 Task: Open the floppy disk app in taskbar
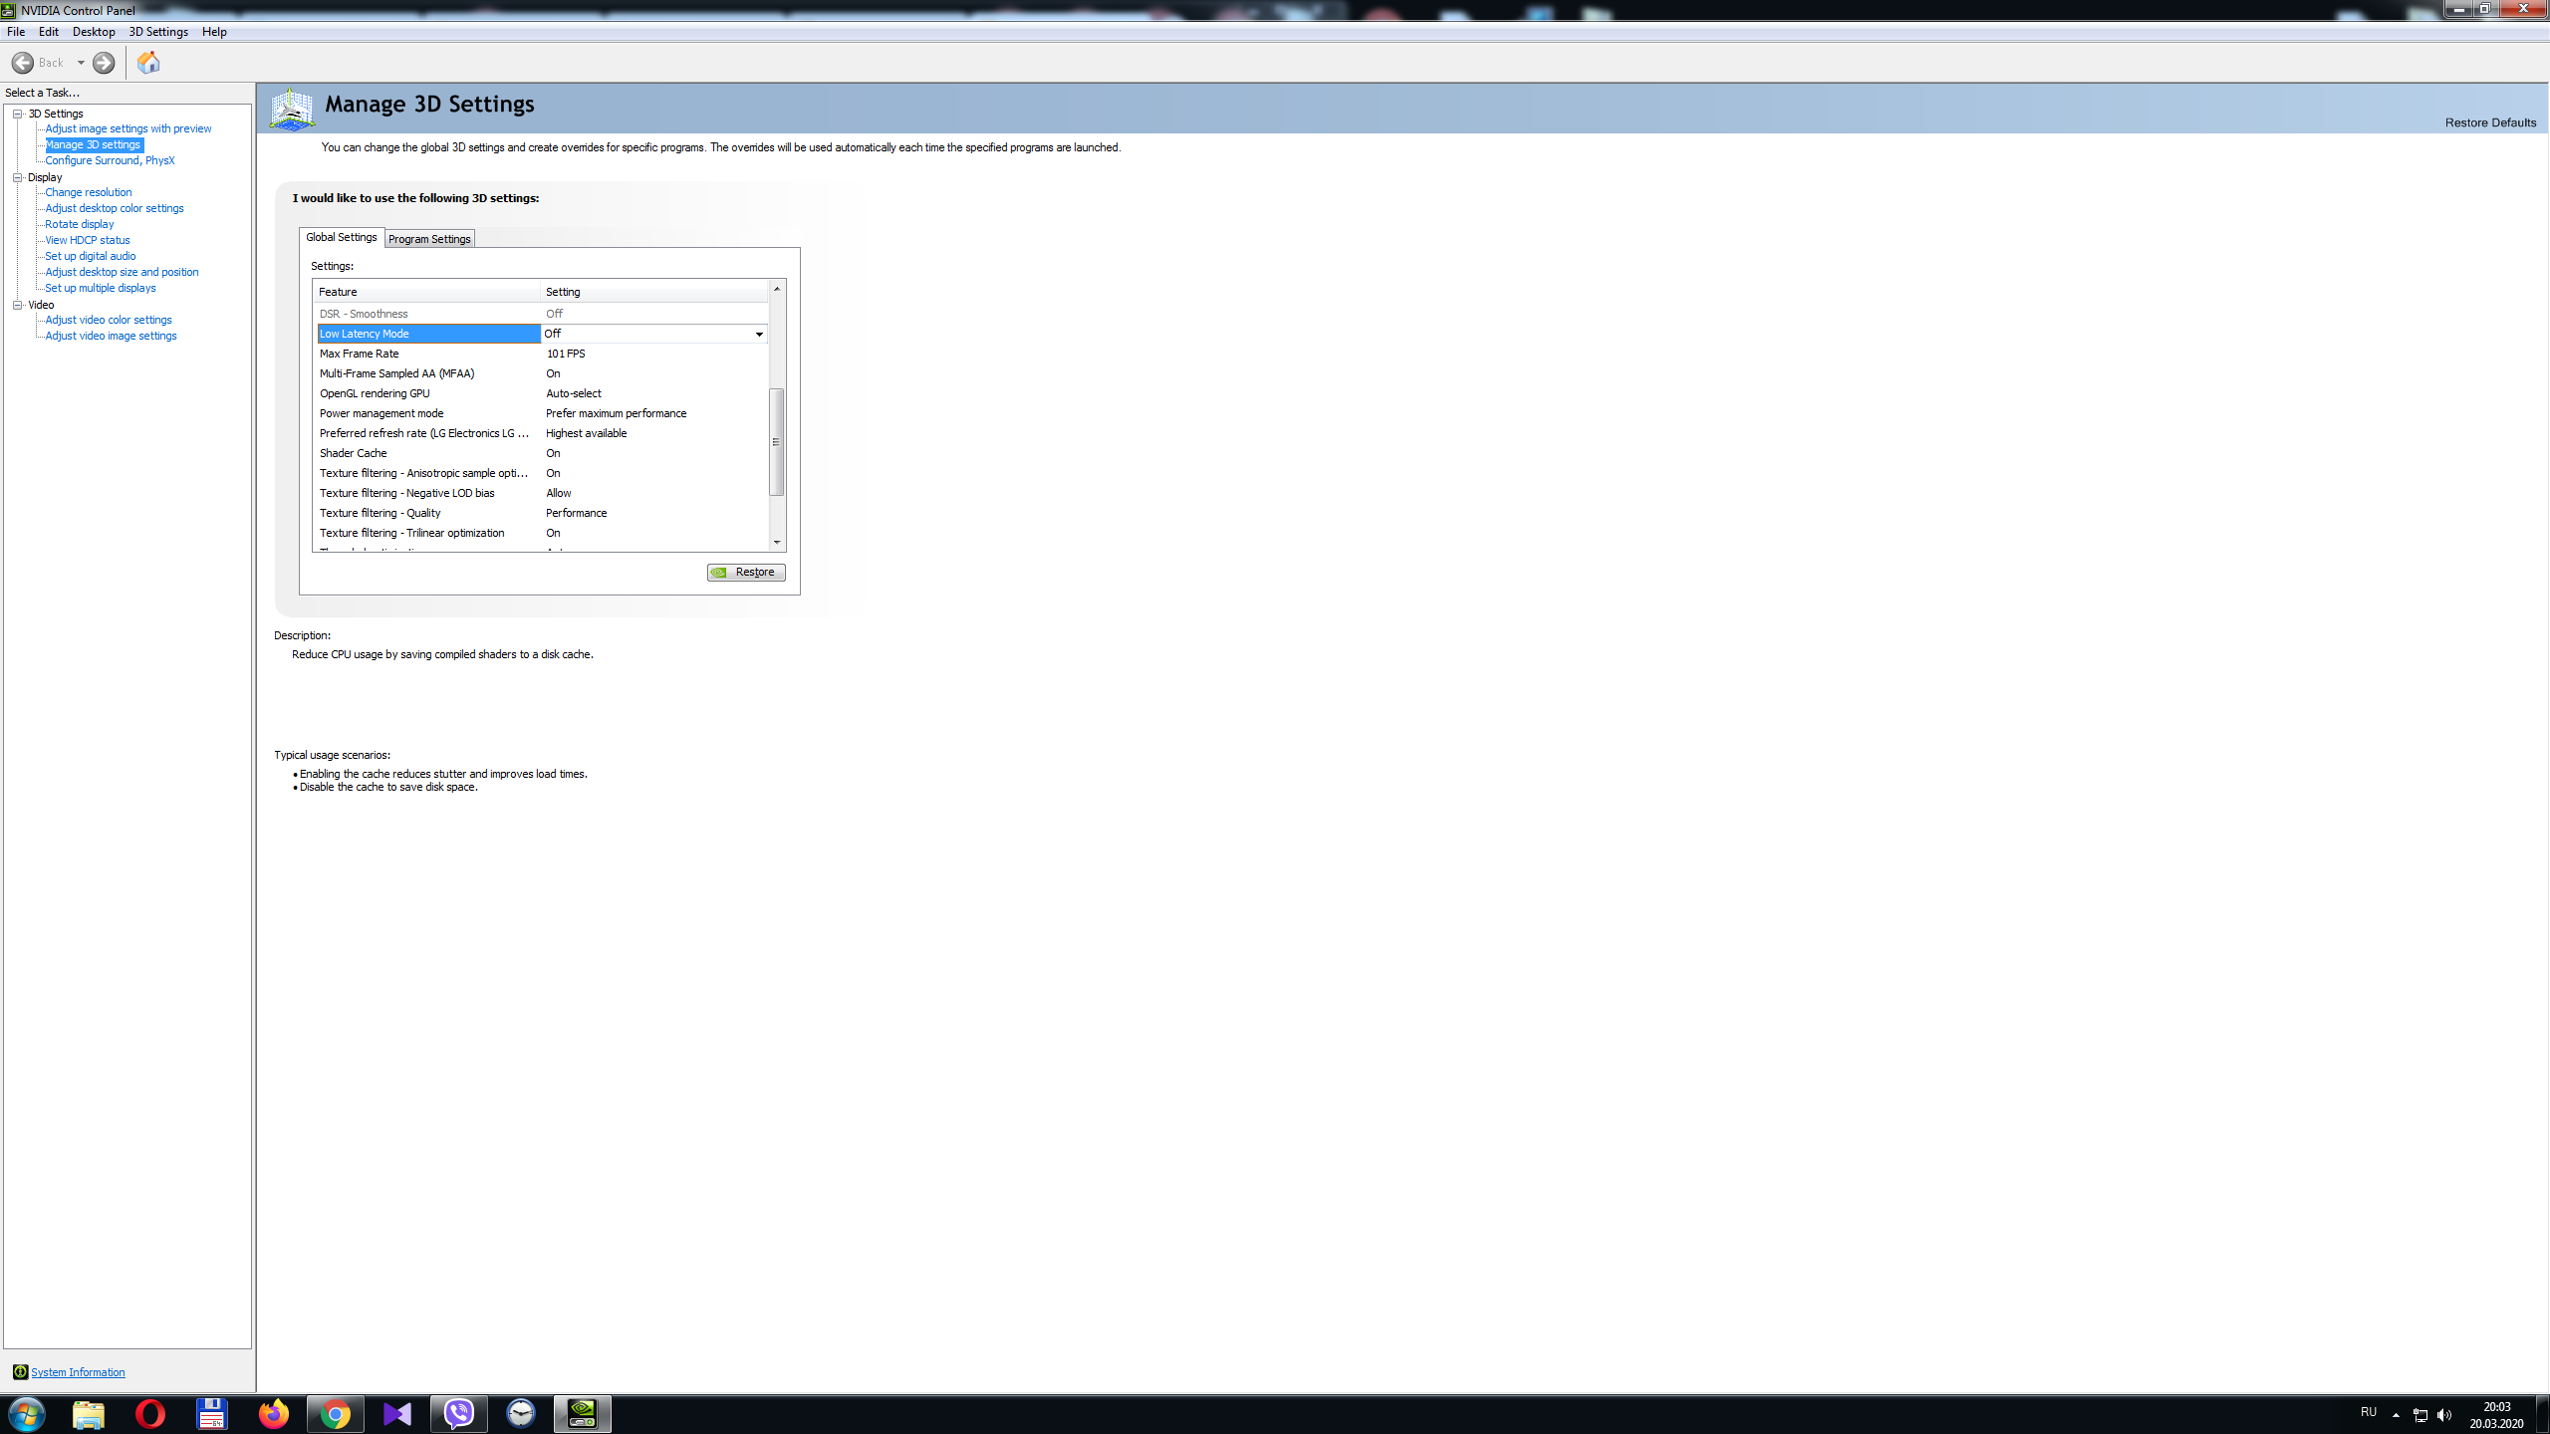point(212,1414)
